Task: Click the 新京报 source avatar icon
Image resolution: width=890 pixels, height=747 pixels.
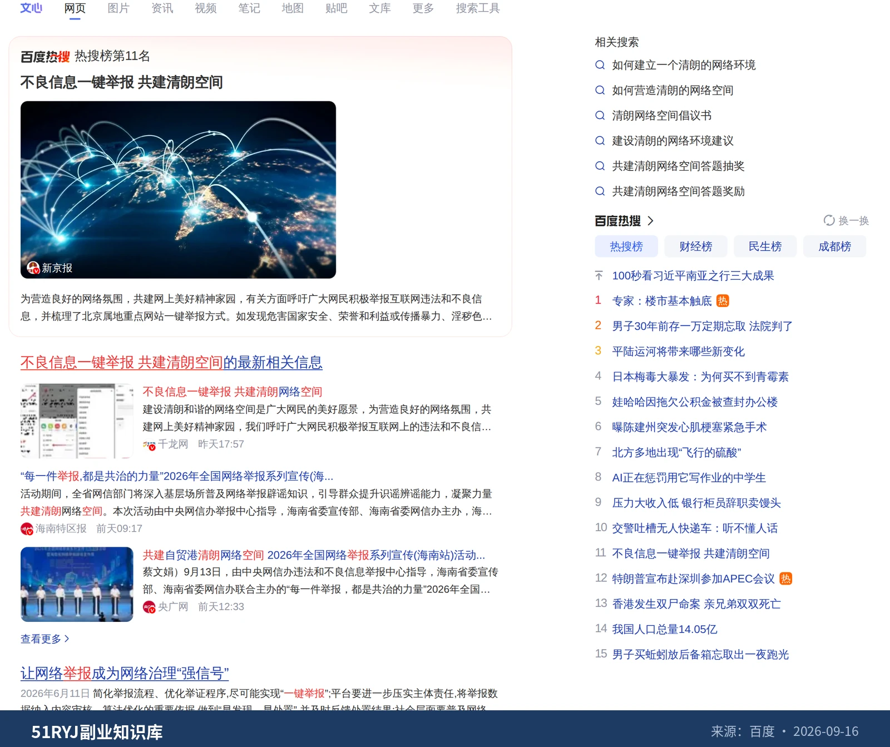Action: pyautogui.click(x=33, y=268)
